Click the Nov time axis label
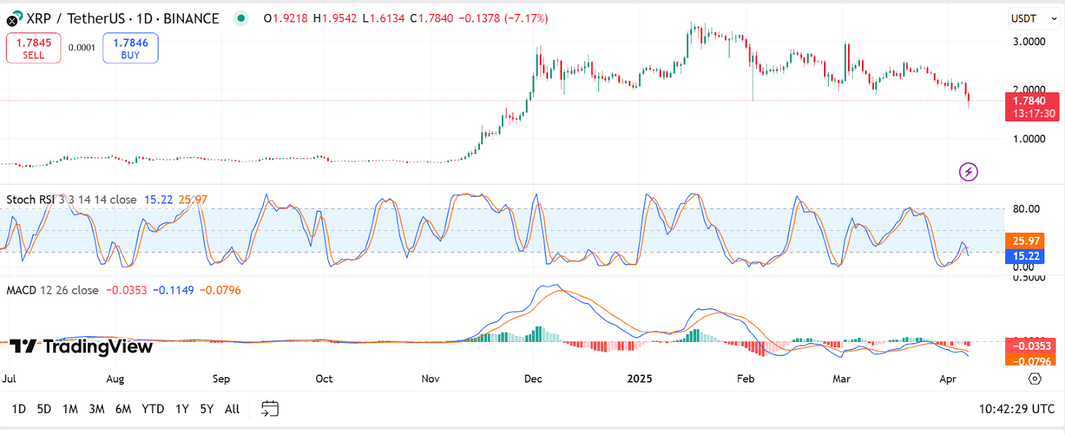The image size is (1065, 435). click(431, 378)
